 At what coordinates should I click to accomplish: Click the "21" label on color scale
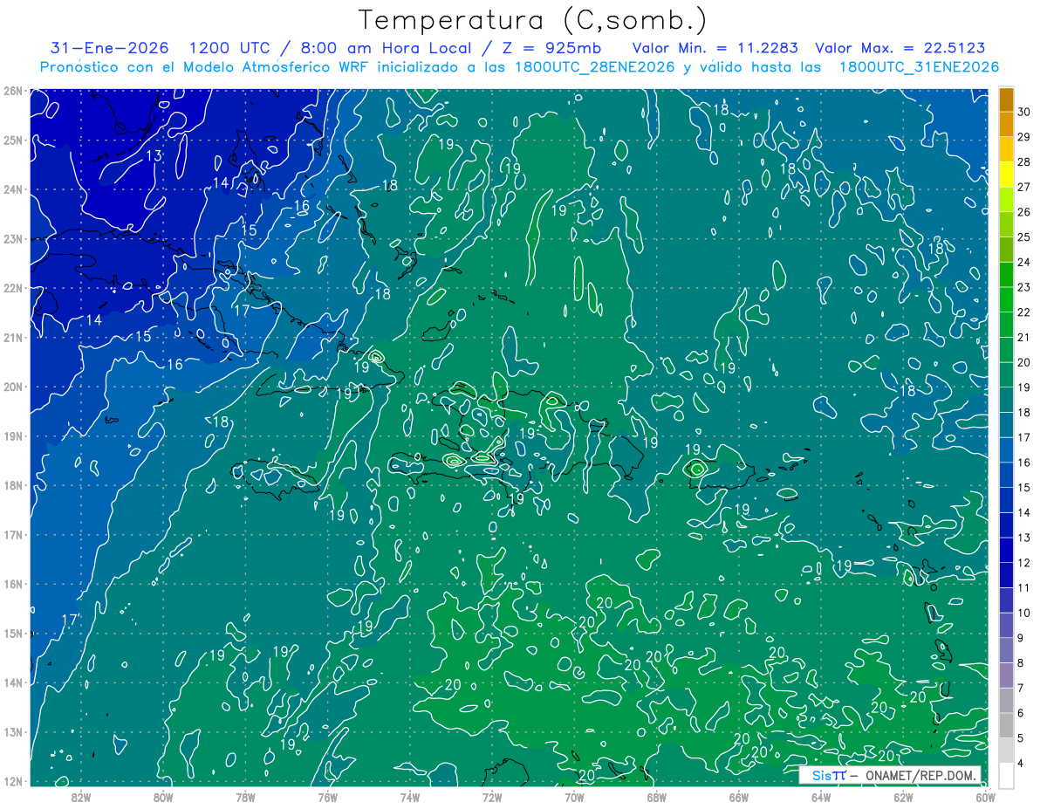pyautogui.click(x=1024, y=338)
